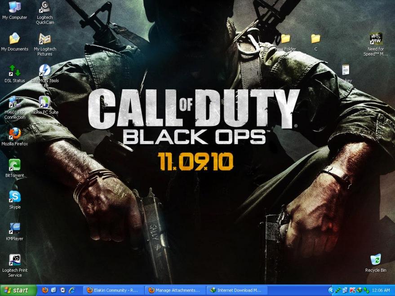The height and width of the screenshot is (296, 395).
Task: Select the text file icon on desktop
Action: (x=346, y=74)
